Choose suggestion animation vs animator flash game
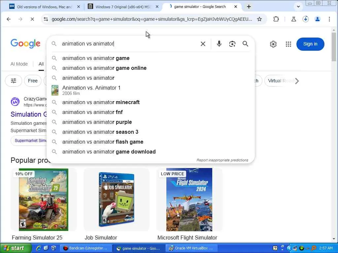This screenshot has width=338, height=253. 151,142
